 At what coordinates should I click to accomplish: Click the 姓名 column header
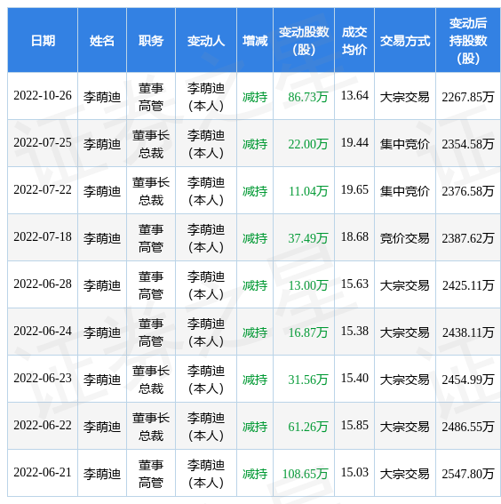[x=102, y=41]
